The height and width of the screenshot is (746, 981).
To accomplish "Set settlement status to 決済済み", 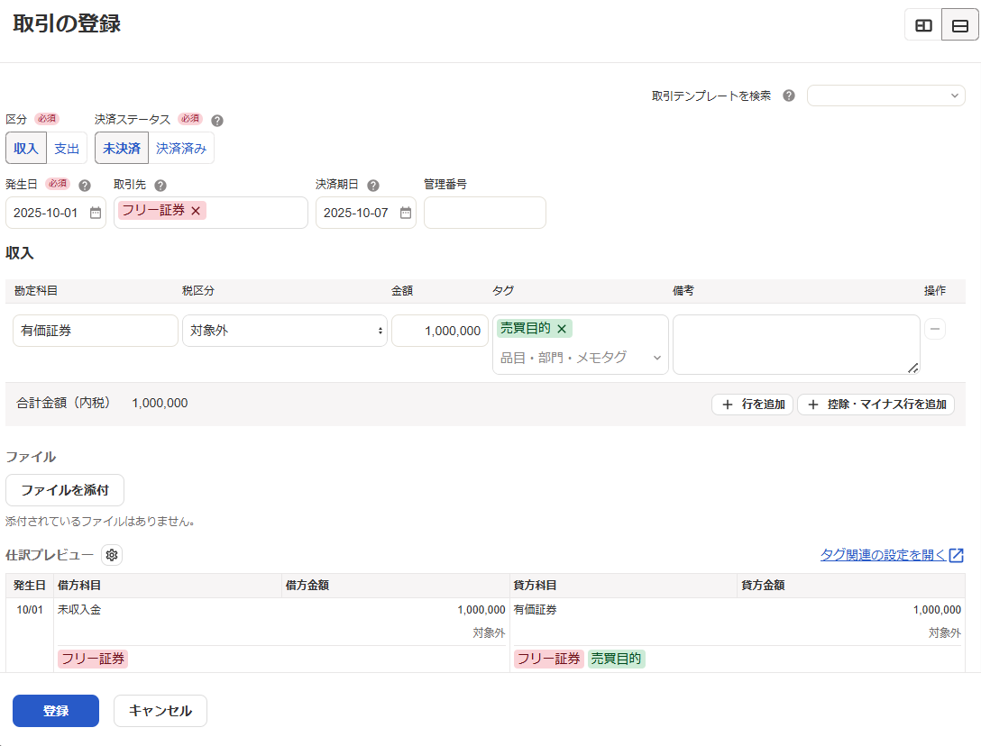I will (x=181, y=148).
